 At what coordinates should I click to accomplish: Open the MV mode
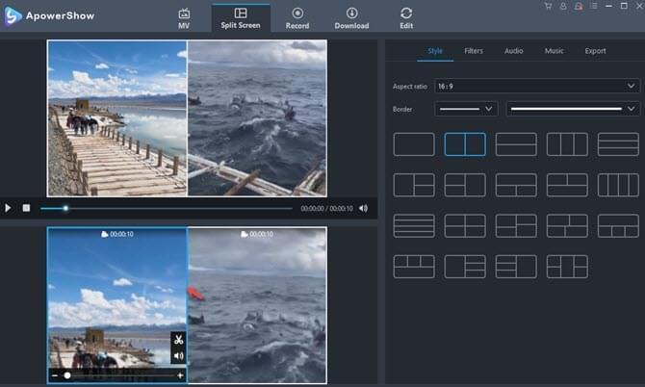(184, 18)
